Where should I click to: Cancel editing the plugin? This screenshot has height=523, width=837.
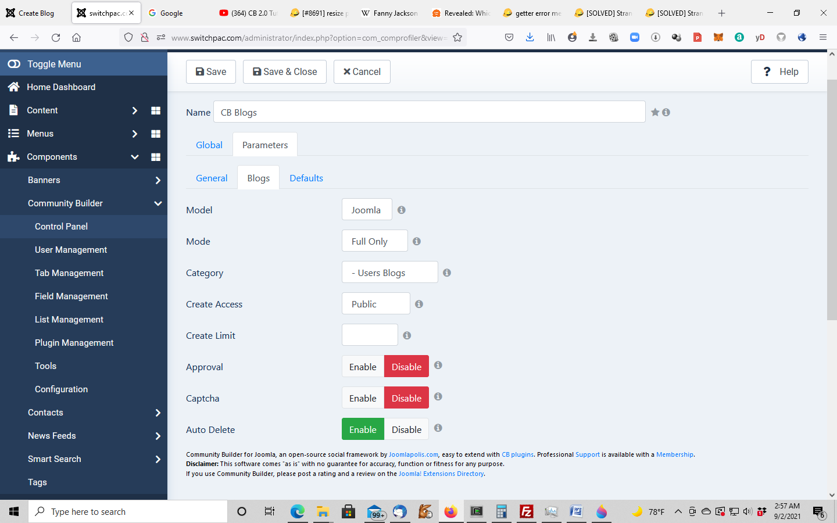pos(362,71)
